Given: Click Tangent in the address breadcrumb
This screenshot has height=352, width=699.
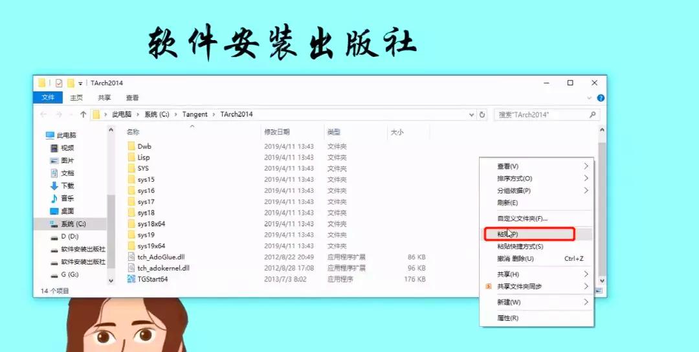Looking at the screenshot, I should point(195,115).
